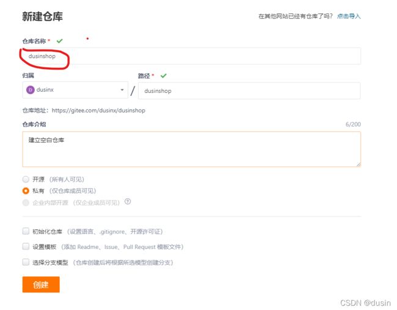The width and height of the screenshot is (397, 310).
Task: Click the 仓库名称 input containing dusinshop
Action: [191, 56]
